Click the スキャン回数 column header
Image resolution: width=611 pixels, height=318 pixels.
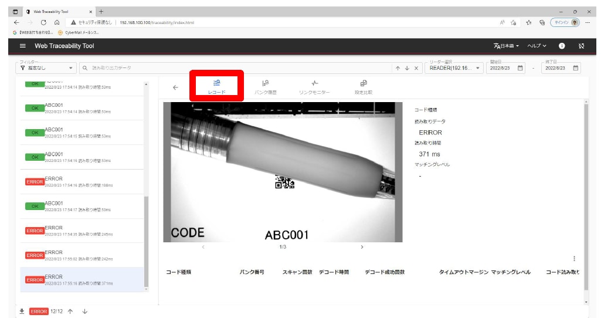tap(297, 272)
